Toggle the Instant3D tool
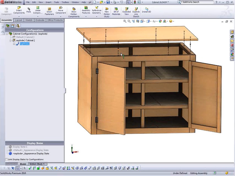Viewport: 235px width, 176px height. pyautogui.click(x=146, y=10)
